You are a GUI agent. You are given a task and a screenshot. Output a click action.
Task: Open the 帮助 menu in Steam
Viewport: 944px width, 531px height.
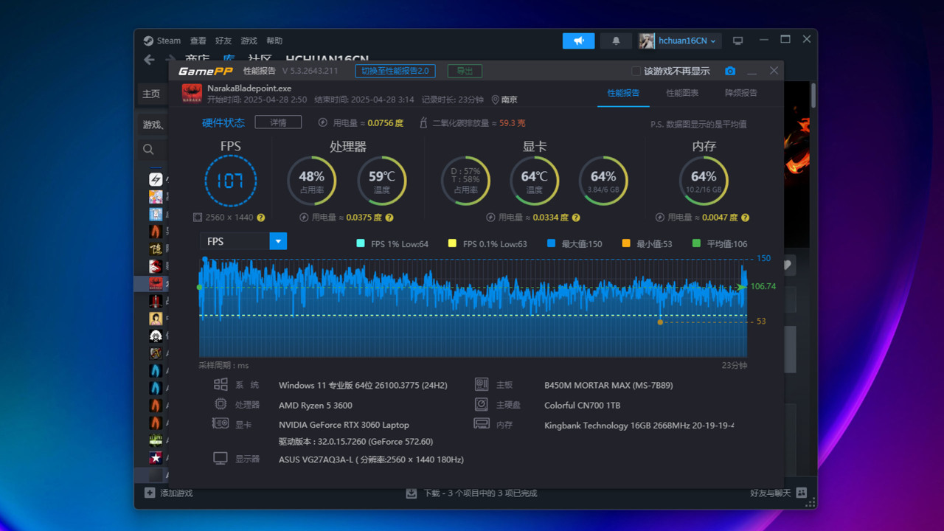click(x=274, y=41)
